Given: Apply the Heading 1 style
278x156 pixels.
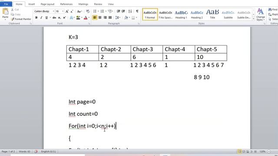Looking at the screenshot, I should [181, 14].
